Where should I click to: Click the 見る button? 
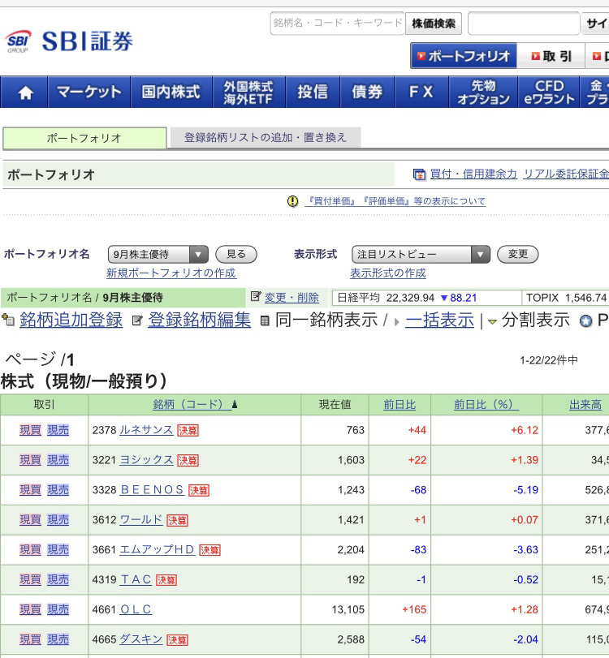(236, 254)
